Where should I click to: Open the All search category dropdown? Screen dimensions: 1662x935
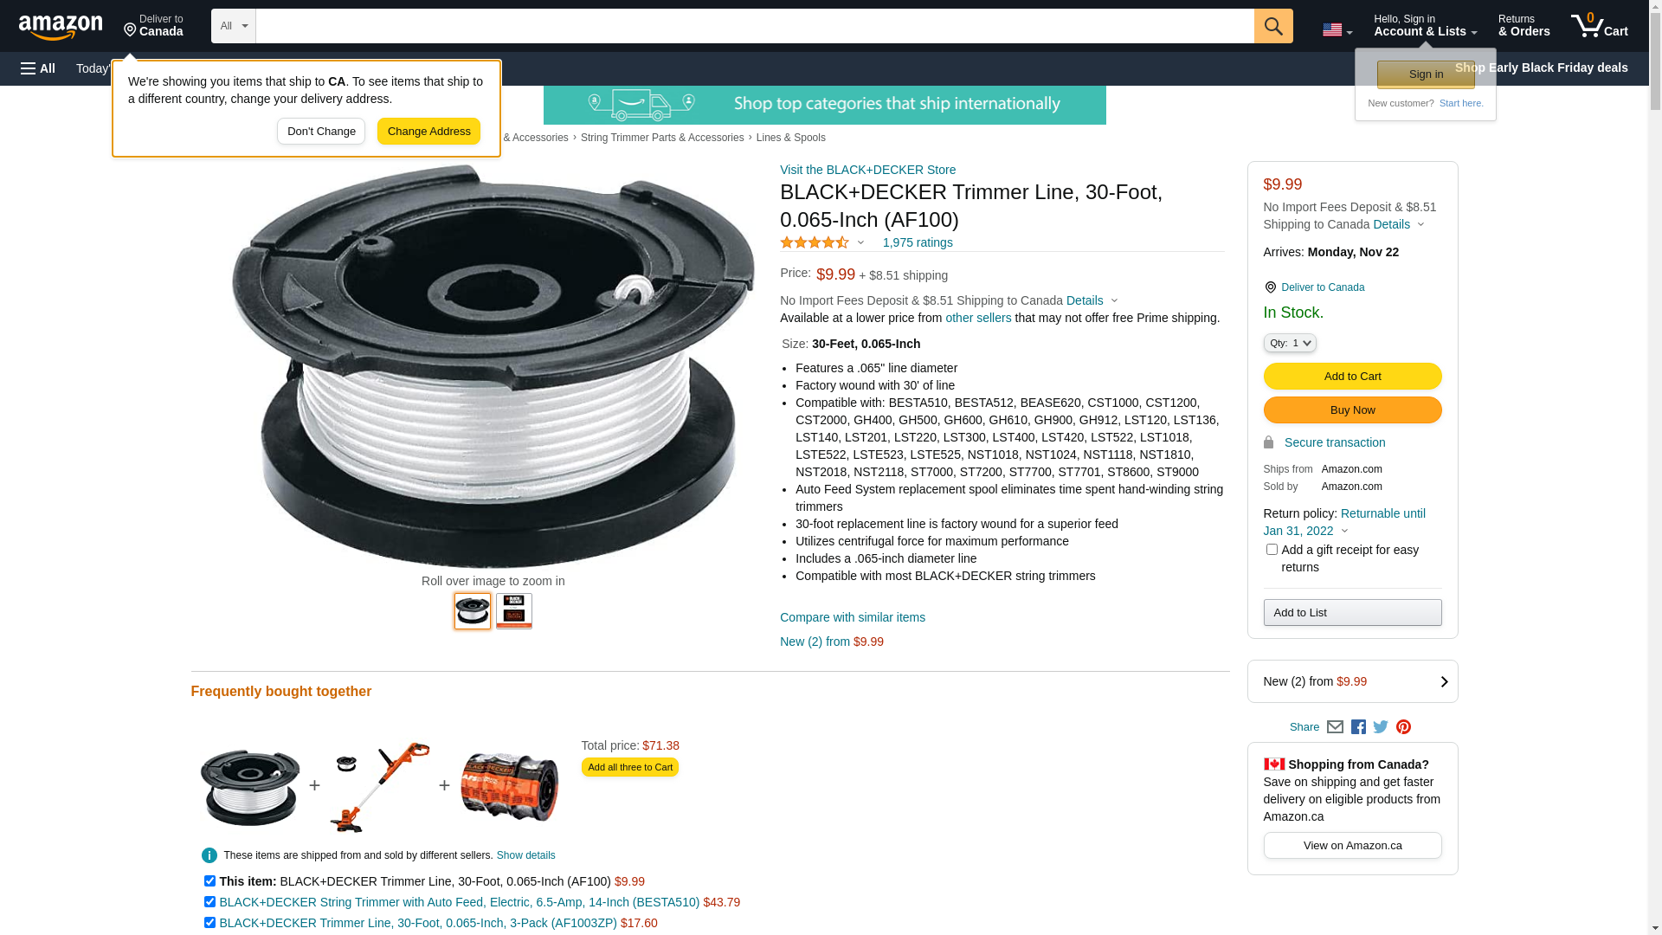coord(234,26)
